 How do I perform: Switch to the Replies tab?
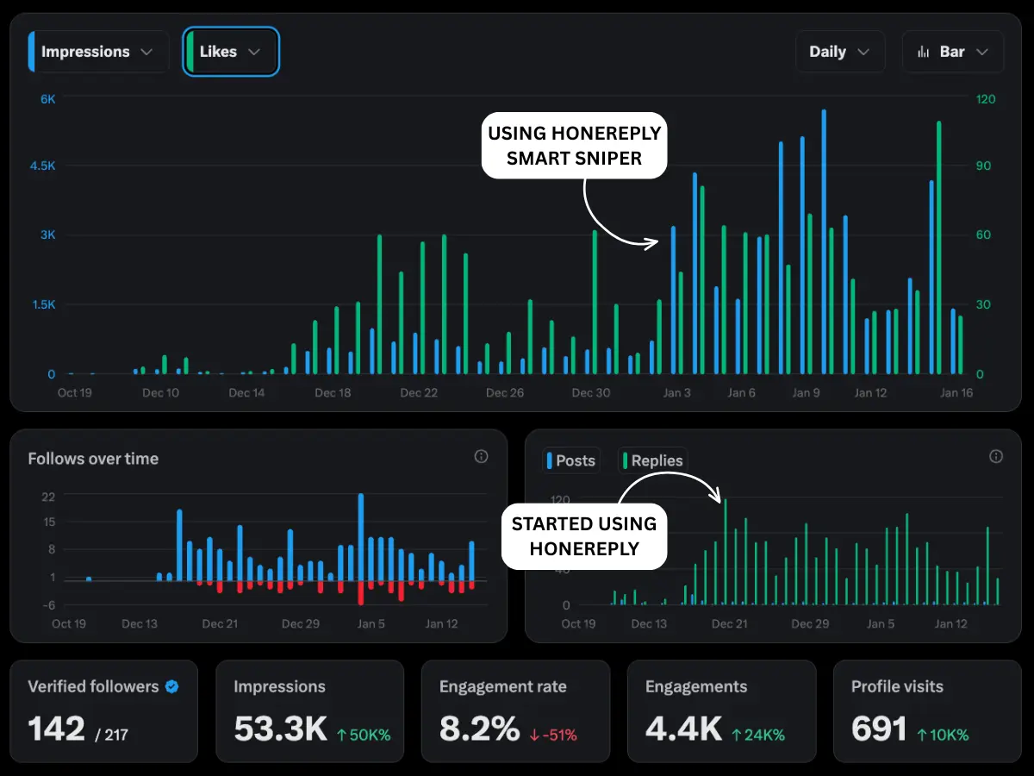652,460
